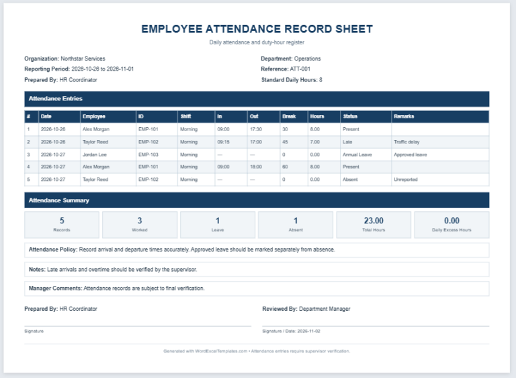Click the '0.00 Daily Excess Hours' card

pyautogui.click(x=451, y=225)
